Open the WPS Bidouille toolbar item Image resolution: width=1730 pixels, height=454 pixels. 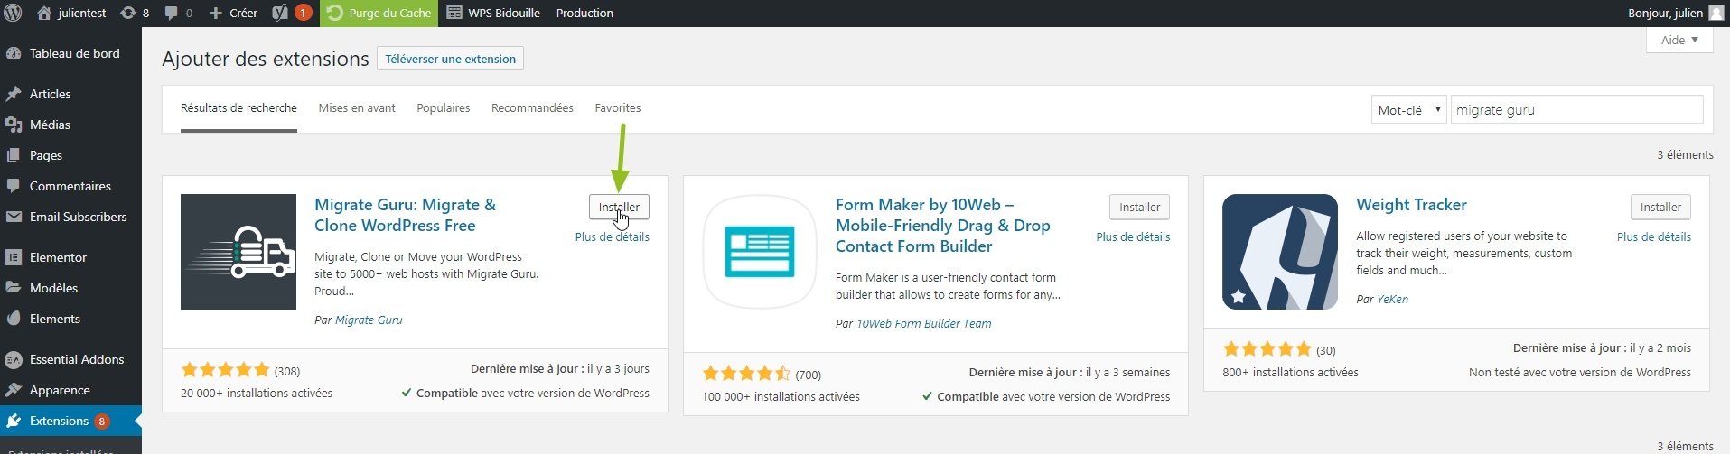pyautogui.click(x=493, y=13)
